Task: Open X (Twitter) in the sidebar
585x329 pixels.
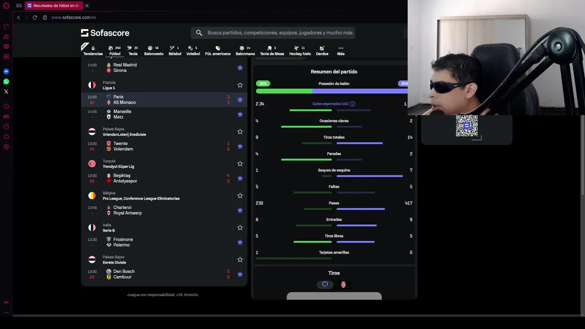Action: click(6, 91)
